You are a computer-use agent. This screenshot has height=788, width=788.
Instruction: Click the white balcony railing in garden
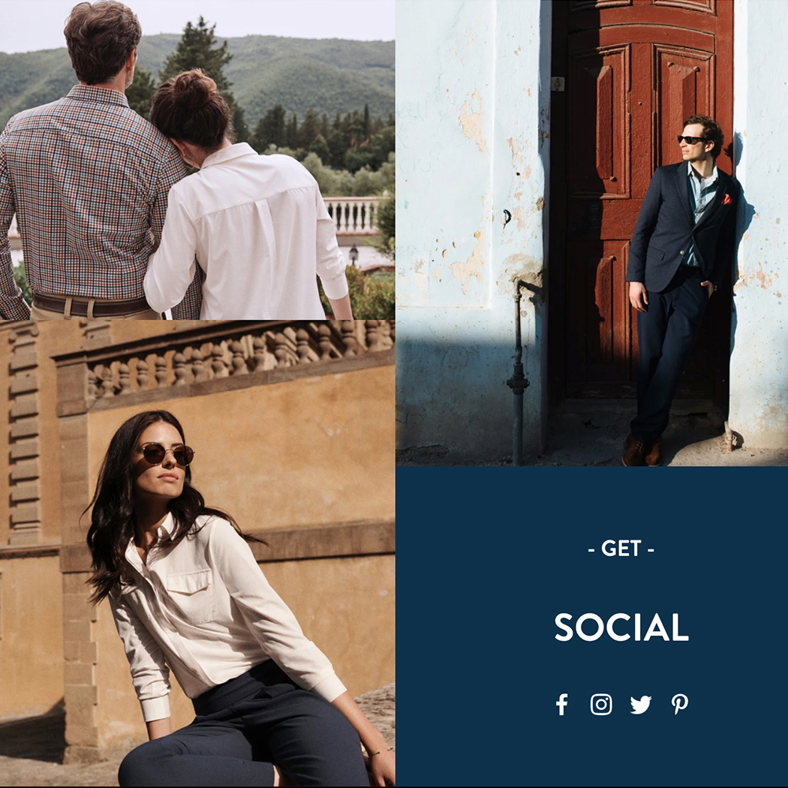coord(352,215)
